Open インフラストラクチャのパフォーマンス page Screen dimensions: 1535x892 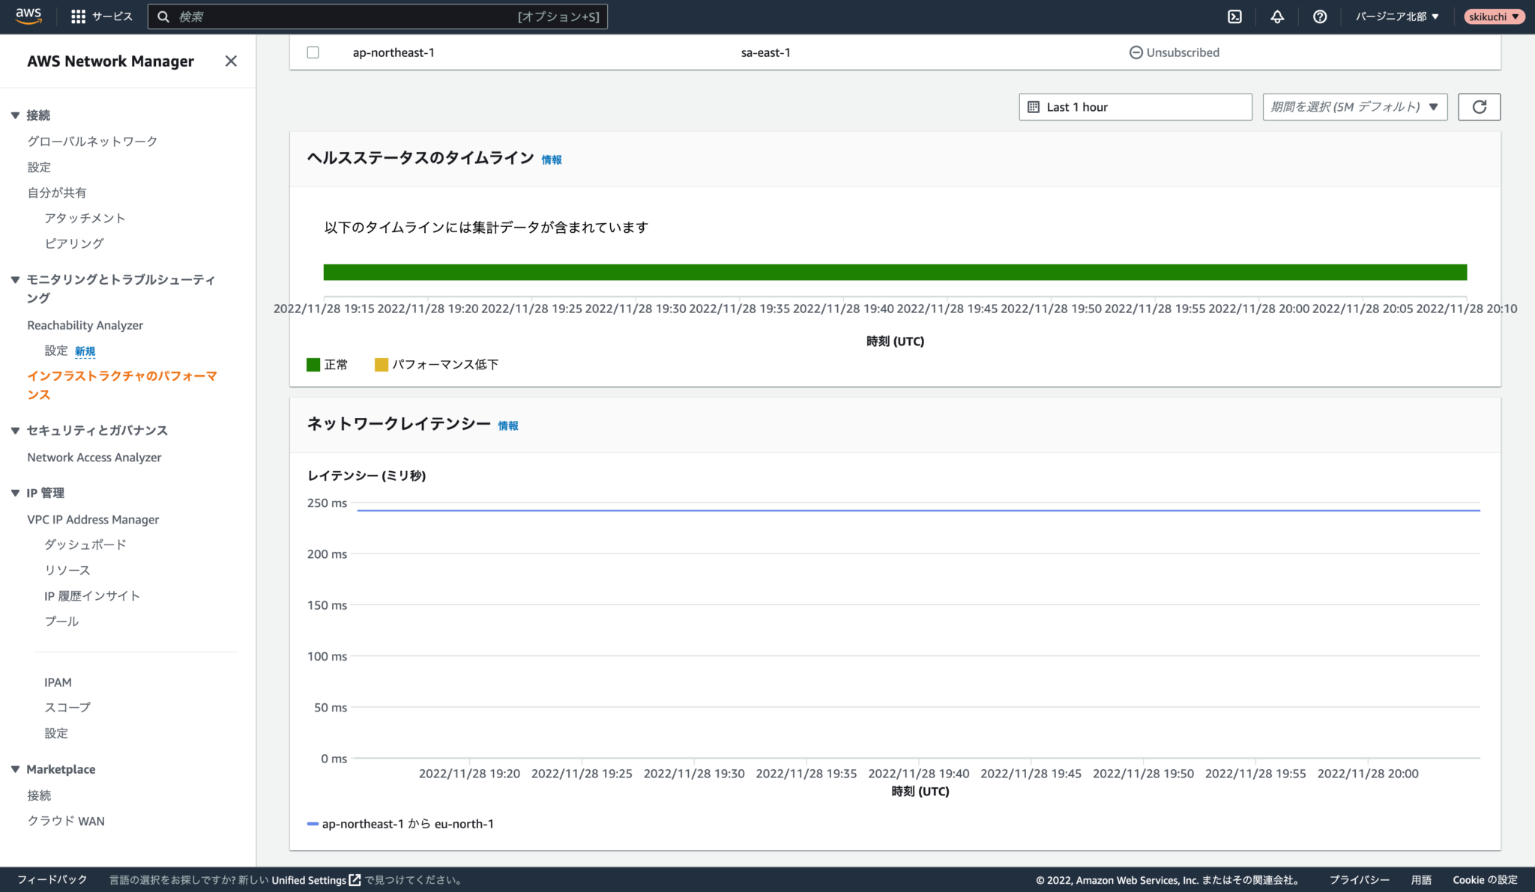[122, 385]
